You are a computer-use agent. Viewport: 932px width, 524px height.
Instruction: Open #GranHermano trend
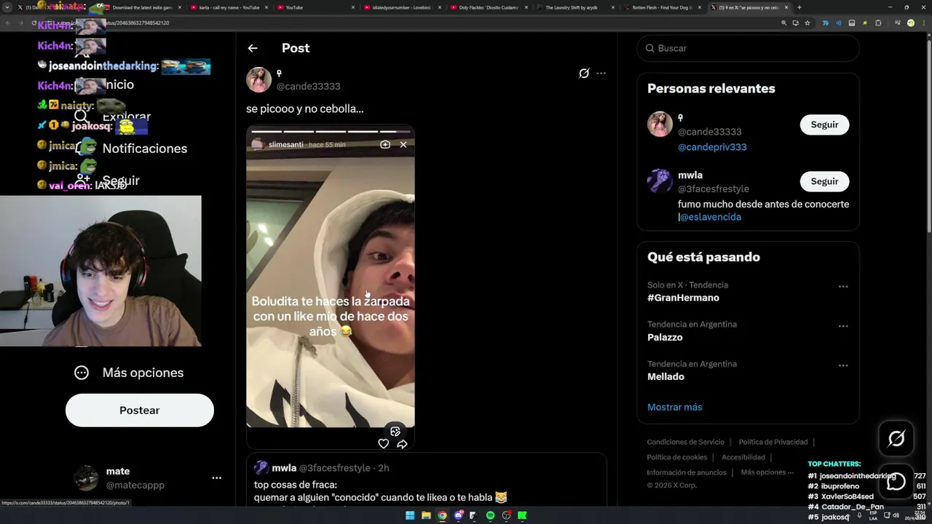pyautogui.click(x=683, y=298)
